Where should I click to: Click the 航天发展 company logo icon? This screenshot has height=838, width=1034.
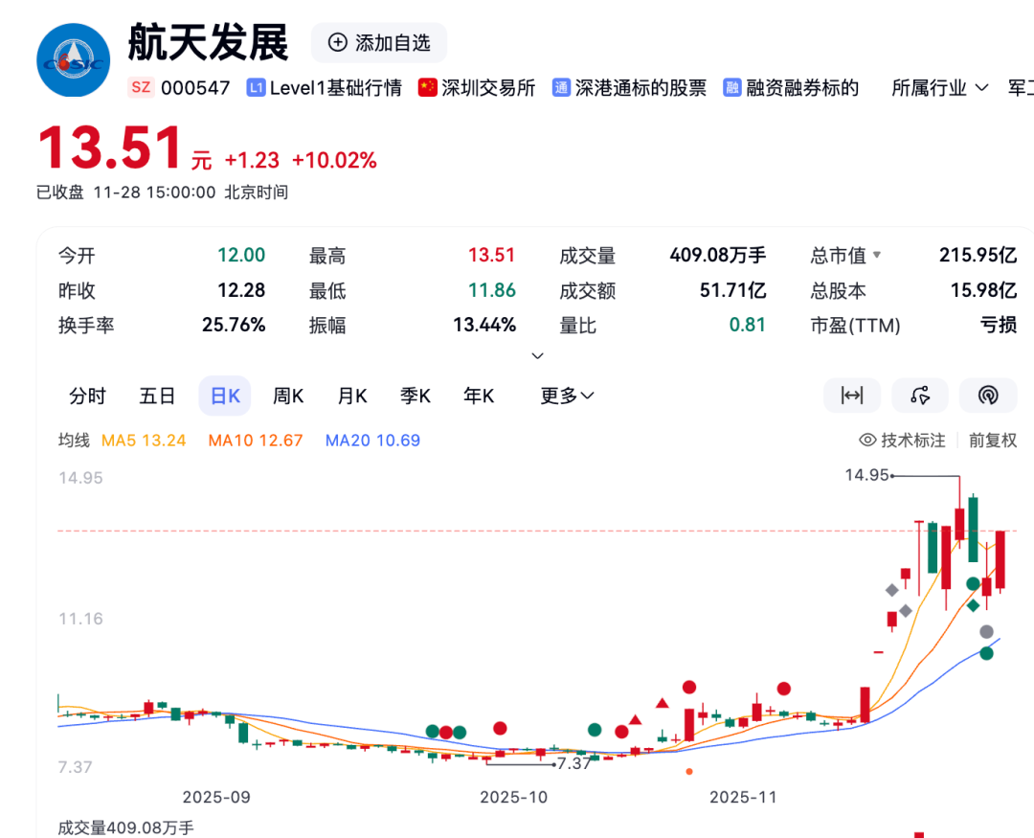click(74, 60)
